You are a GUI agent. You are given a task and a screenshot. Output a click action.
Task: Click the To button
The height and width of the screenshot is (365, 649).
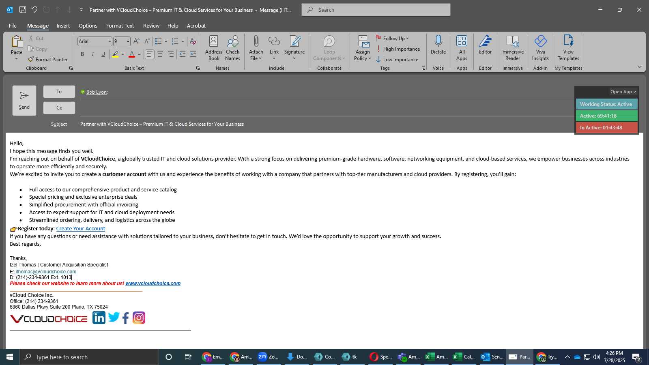[x=59, y=92]
